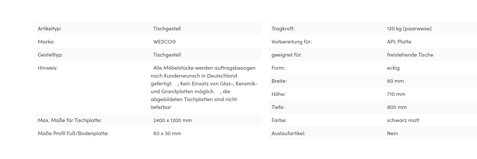Viewport: 477px width, 159px height.
Task: Click the APL Platte value
Action: tap(399, 42)
